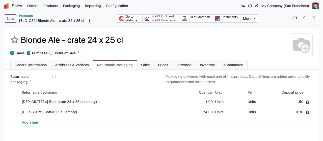Viewport: 323px width, 141px height.
Task: Open the Configuration menu
Action: point(117,6)
